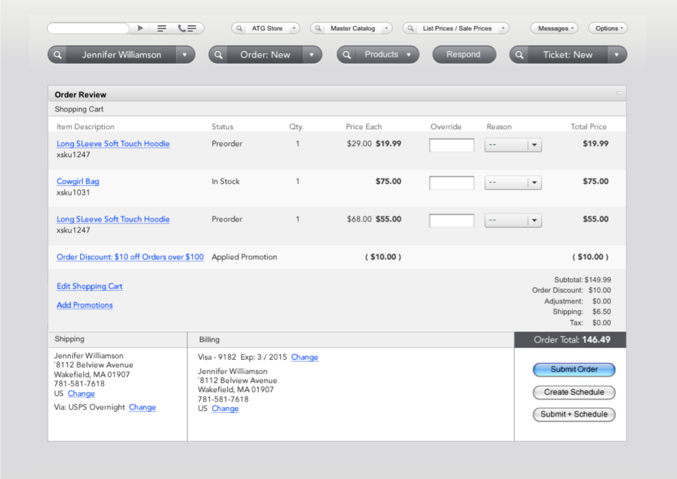Open the Jennifer Williamson dropdown arrow
This screenshot has width=677, height=479.
tap(185, 55)
